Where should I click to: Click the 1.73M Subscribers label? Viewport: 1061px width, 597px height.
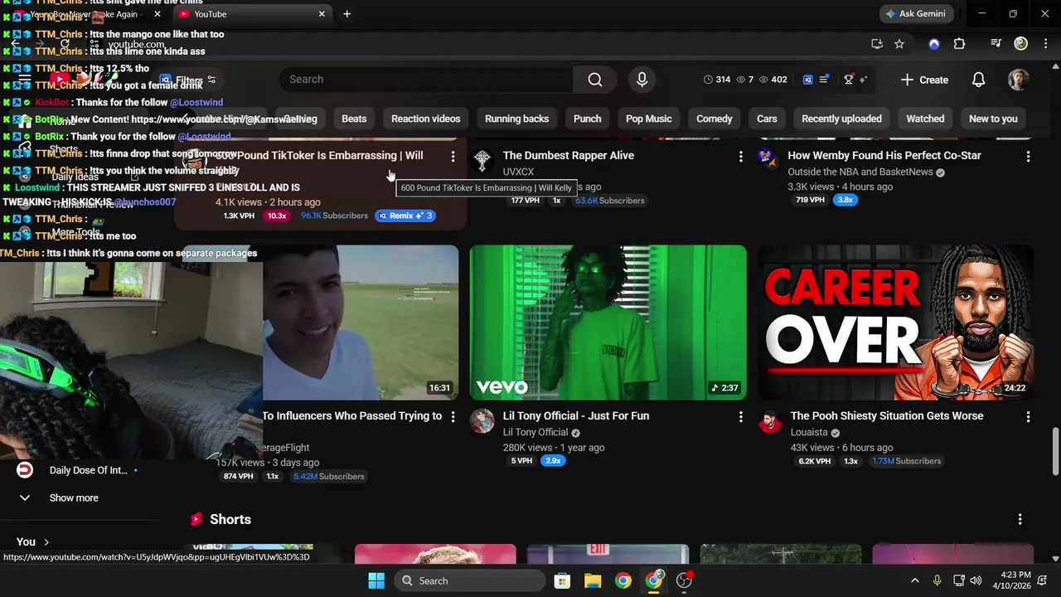click(x=906, y=461)
